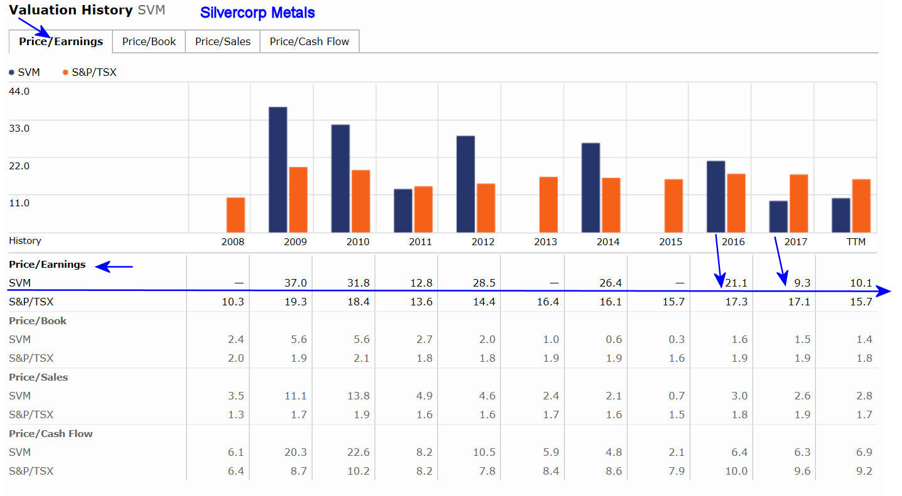Click the Price/Earnings table section heading
The image size is (902, 496).
point(47,265)
